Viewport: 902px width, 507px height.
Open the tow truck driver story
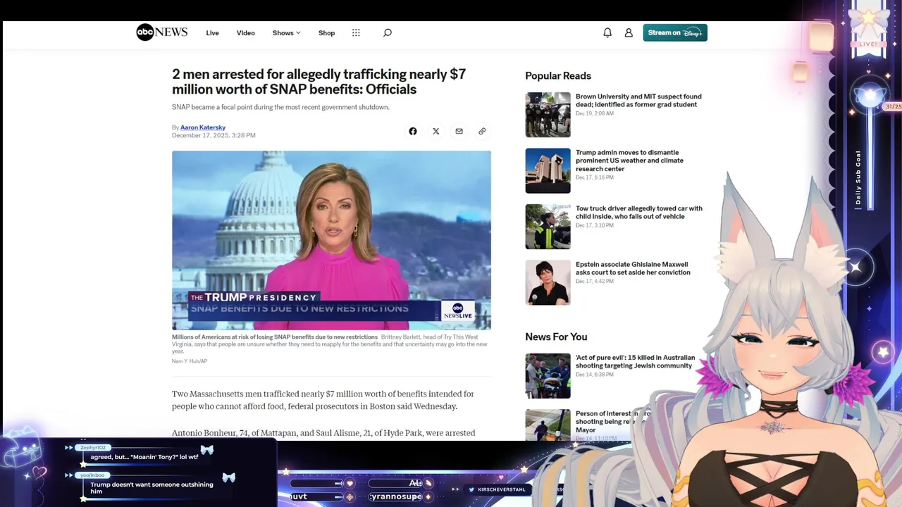[639, 213]
